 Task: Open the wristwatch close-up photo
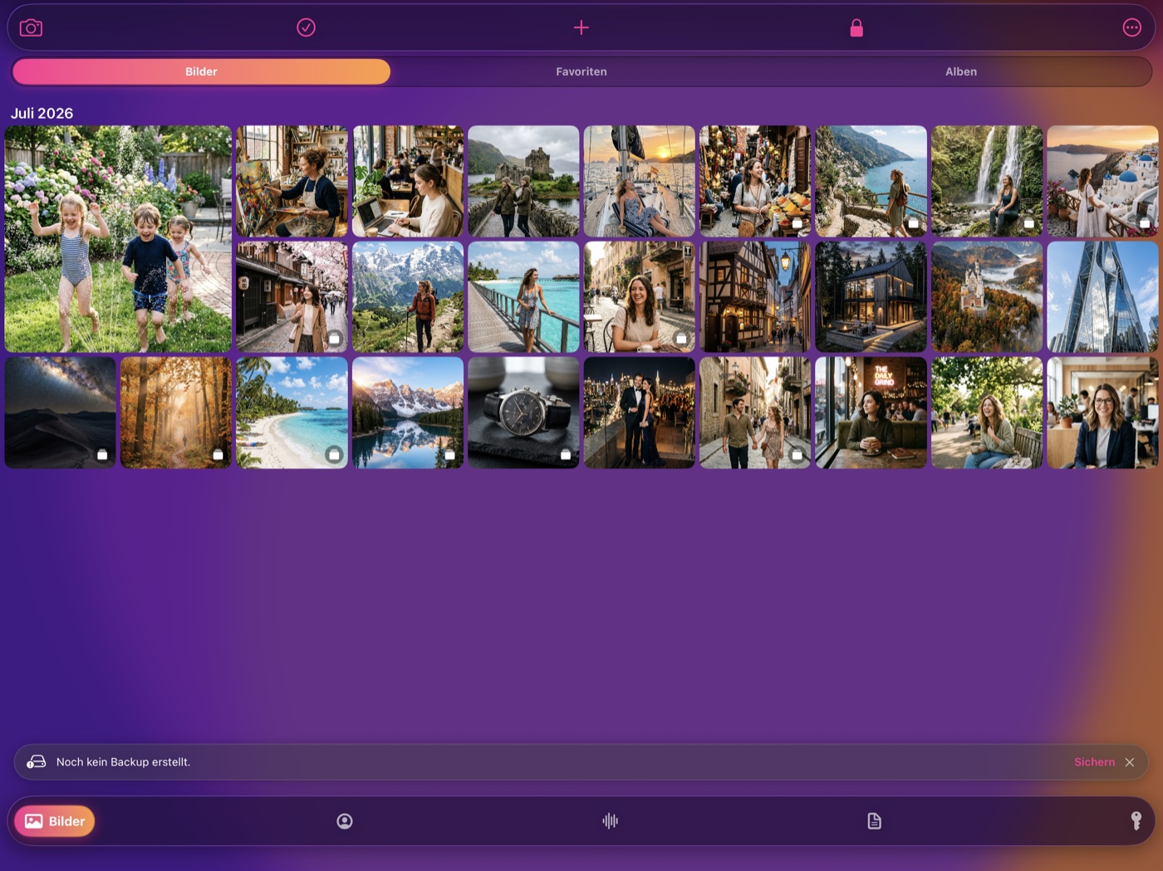[523, 413]
